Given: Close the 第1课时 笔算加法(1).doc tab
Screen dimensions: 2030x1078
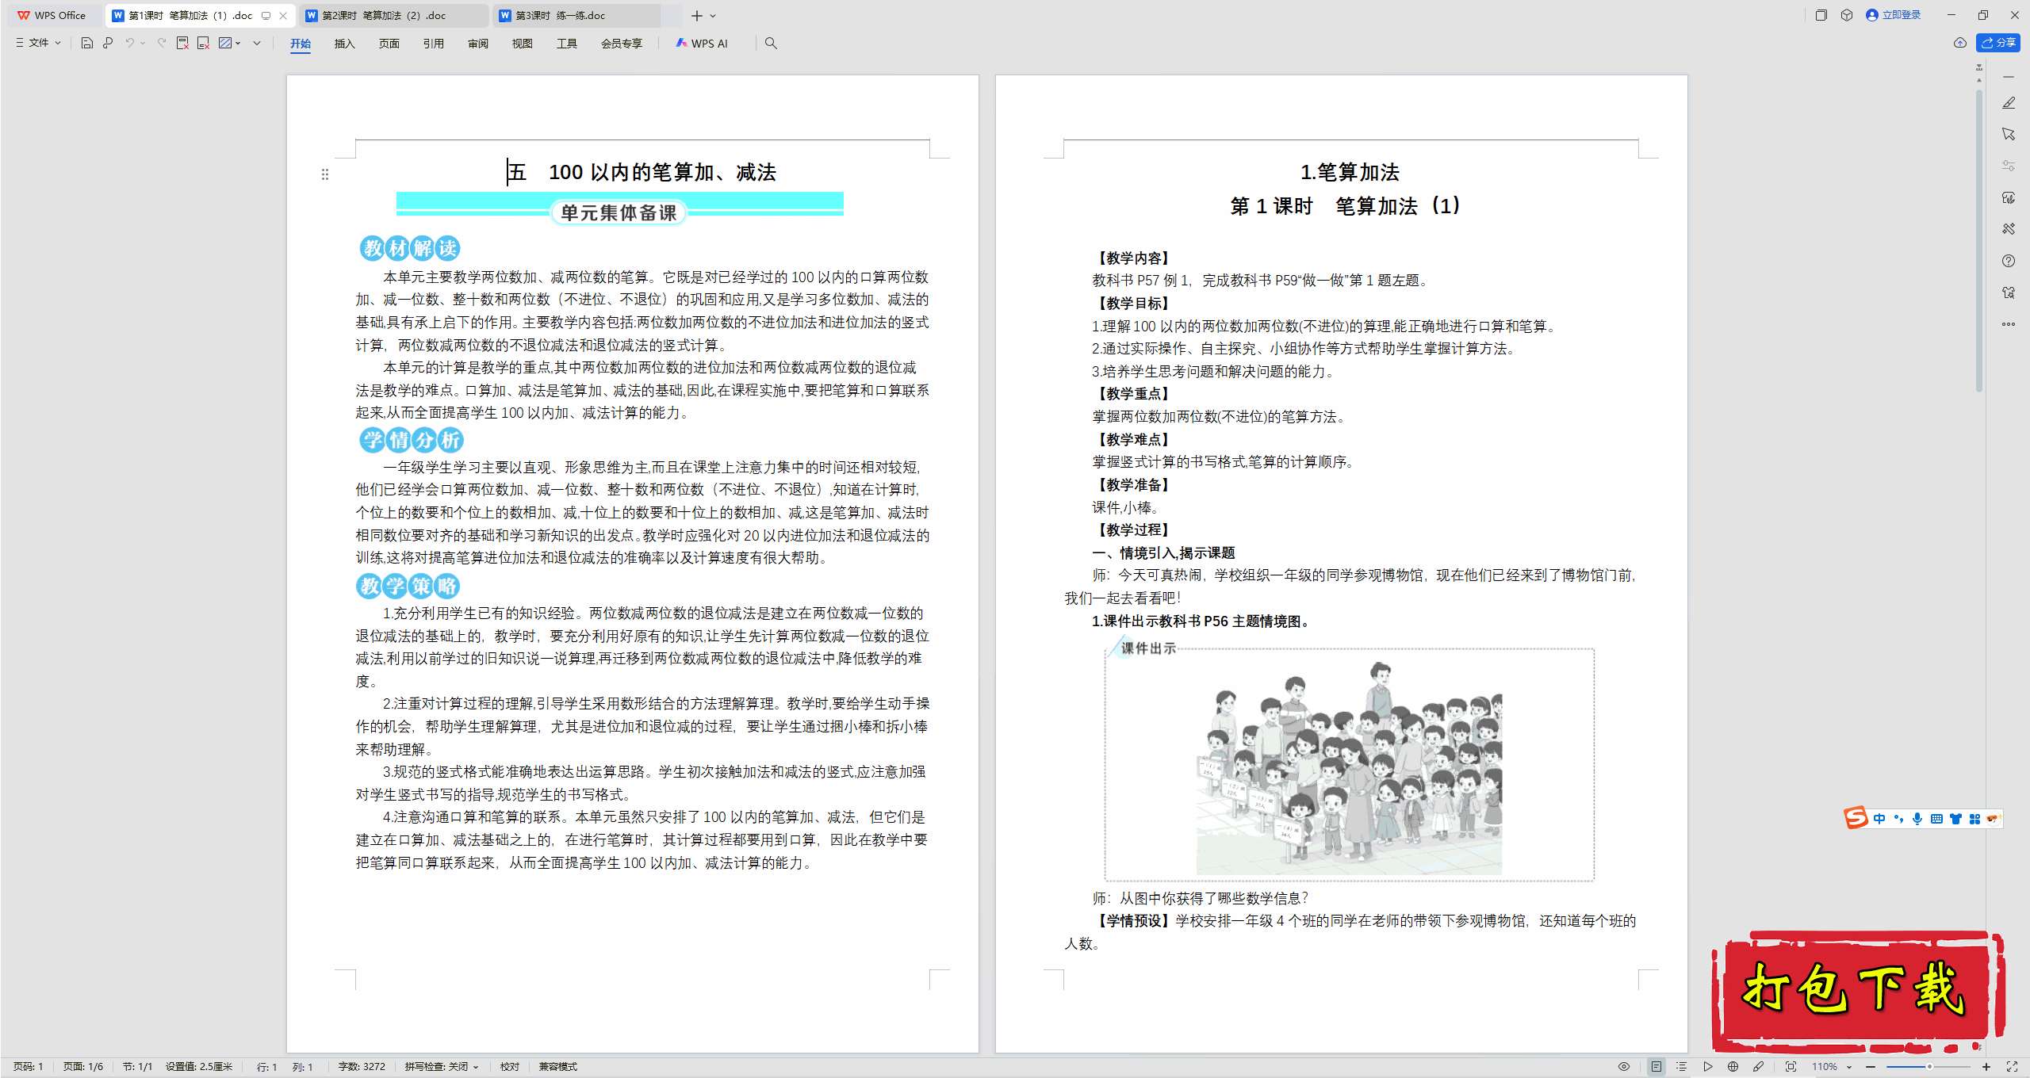Looking at the screenshot, I should coord(283,15).
